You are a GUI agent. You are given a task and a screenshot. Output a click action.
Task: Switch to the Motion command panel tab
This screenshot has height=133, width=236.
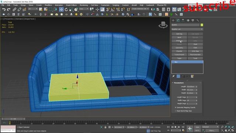(x=188, y=20)
